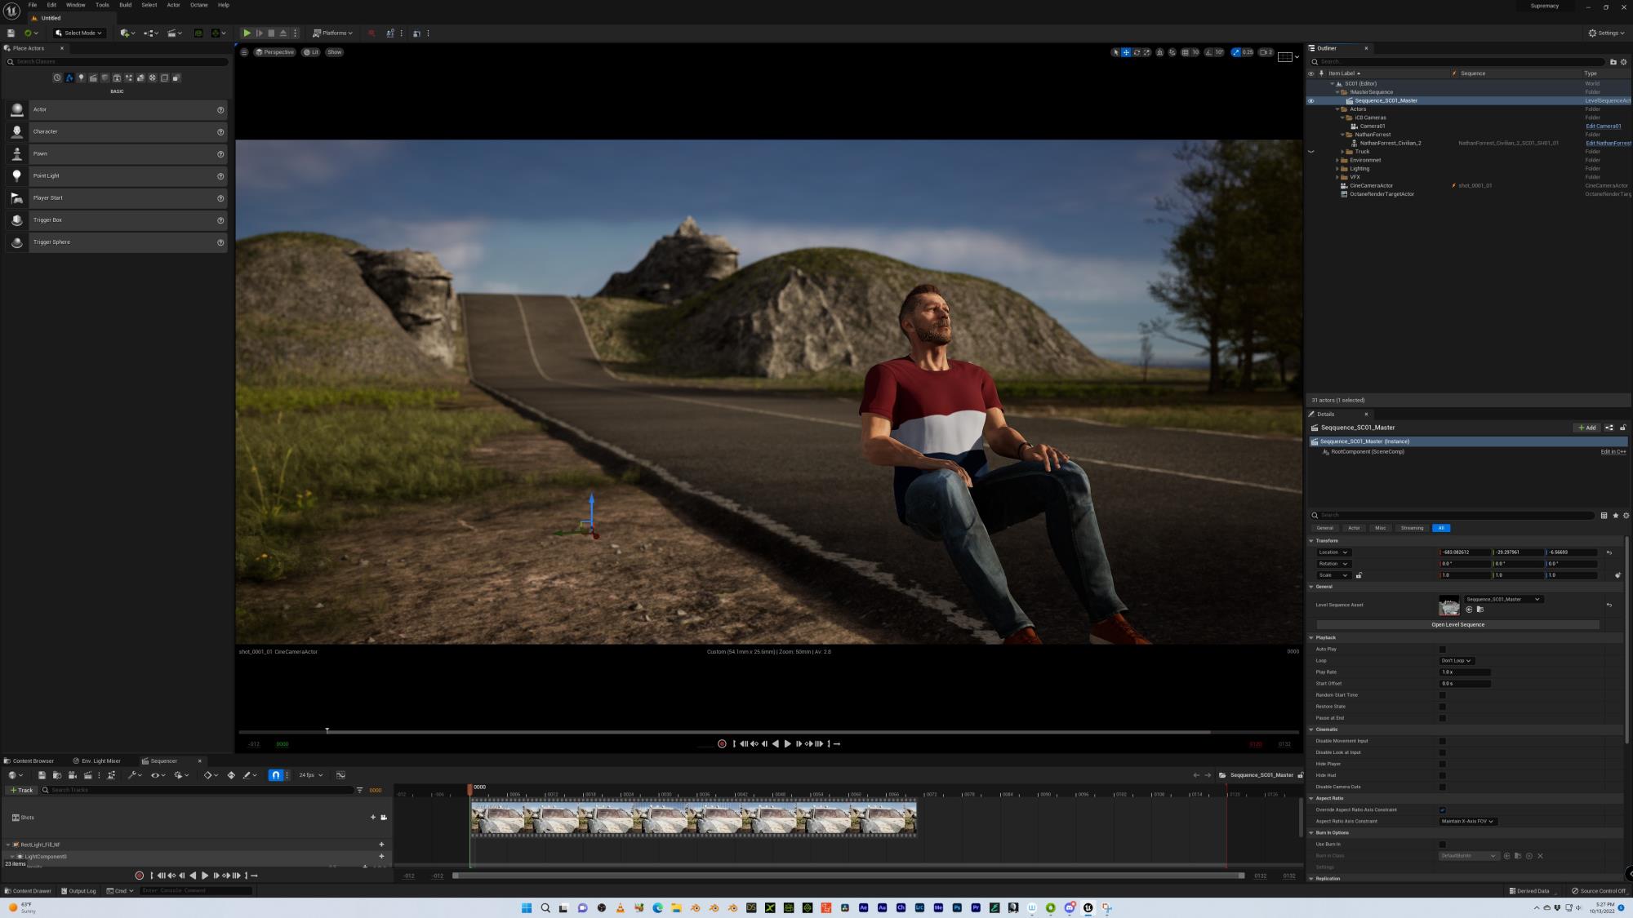Toggle the Disable Movement Input checkbox
The image size is (1633, 918).
[1442, 741]
